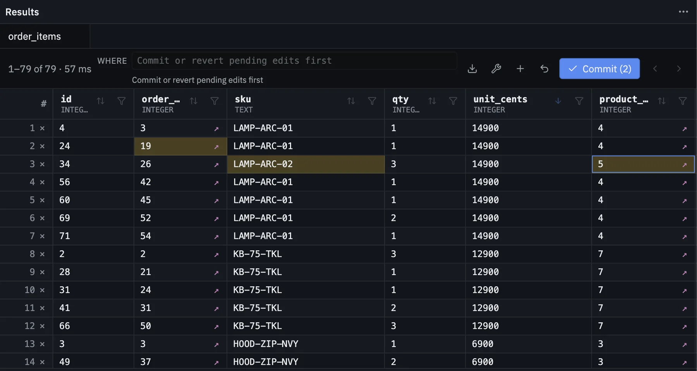Sort by the sku column
The width and height of the screenshot is (697, 371).
351,101
